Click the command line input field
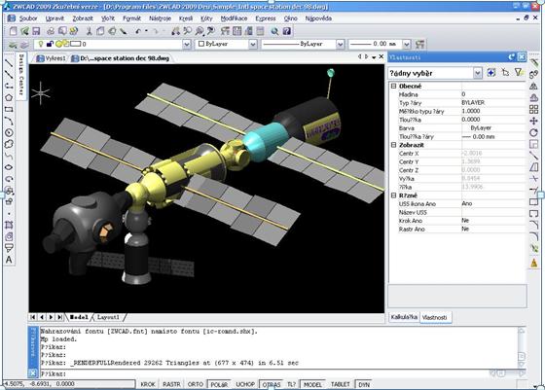The width and height of the screenshot is (545, 390). 278,373
